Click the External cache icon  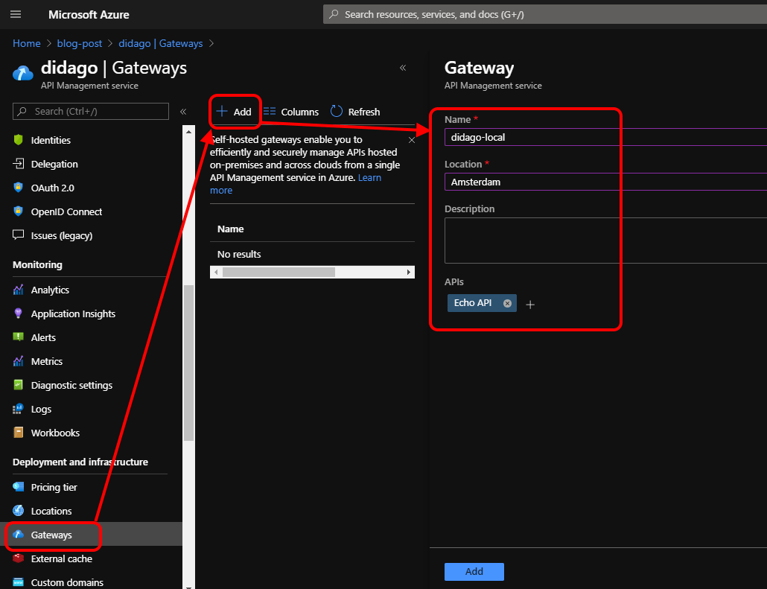(17, 558)
